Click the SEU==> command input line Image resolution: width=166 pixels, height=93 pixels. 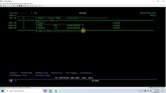[x=51, y=16]
